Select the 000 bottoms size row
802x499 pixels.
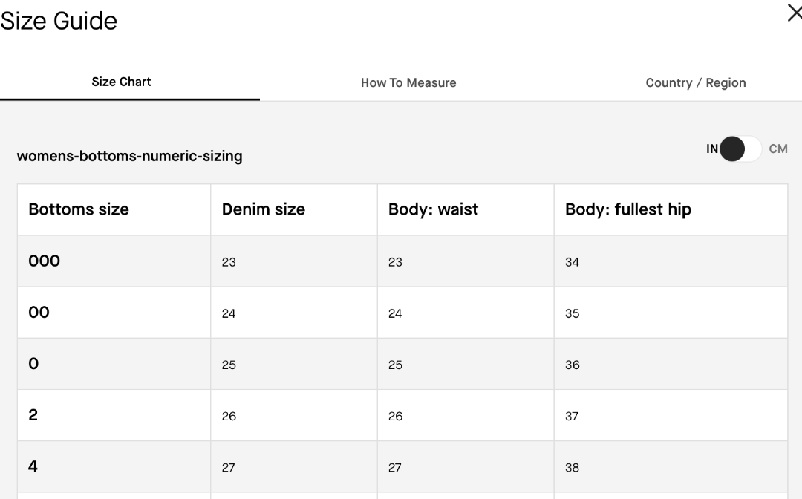point(402,261)
